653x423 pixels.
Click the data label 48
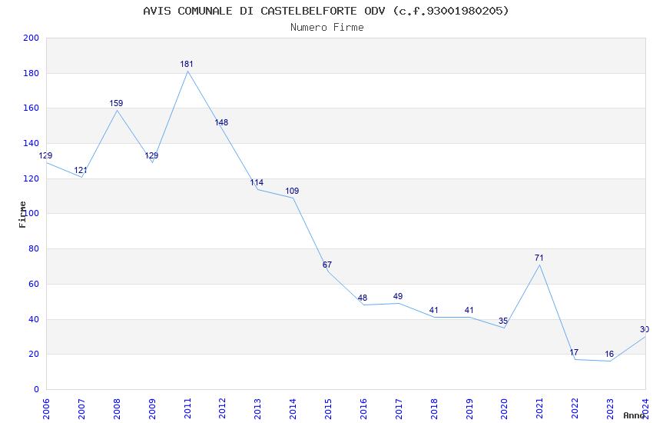tap(363, 298)
